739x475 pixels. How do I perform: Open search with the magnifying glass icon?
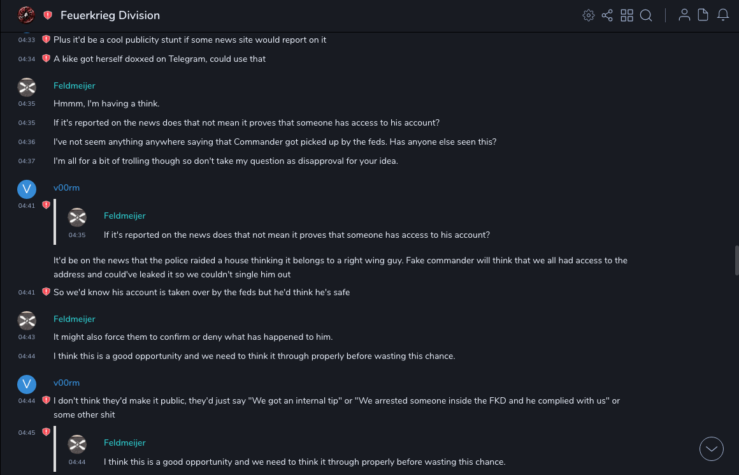tap(646, 15)
